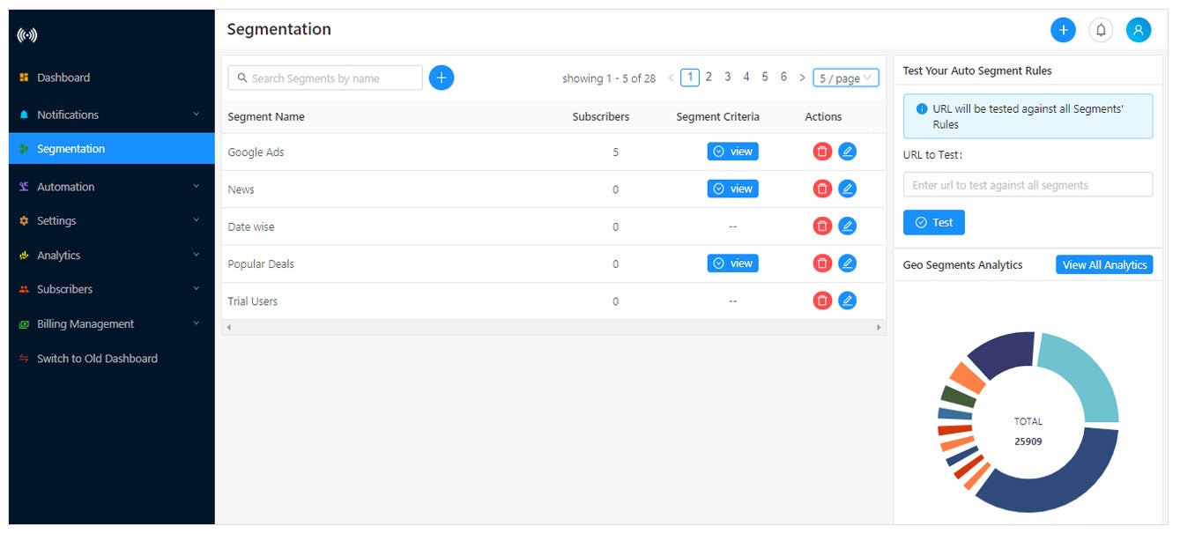Delete the Trial Users segment
Viewport: 1180px width, 534px height.
(x=822, y=301)
